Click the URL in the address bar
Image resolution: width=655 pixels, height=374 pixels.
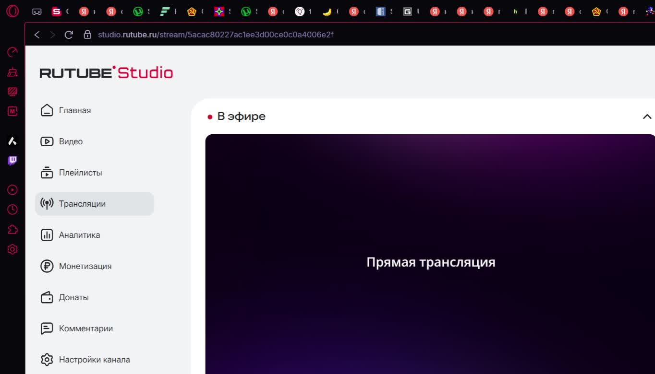pos(216,35)
